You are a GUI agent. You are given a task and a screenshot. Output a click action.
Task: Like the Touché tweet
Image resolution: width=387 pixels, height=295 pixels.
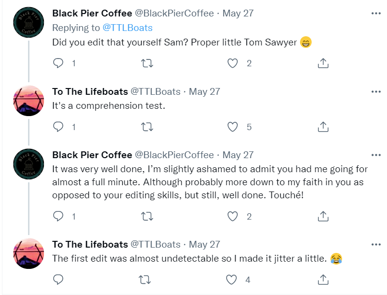point(233,216)
